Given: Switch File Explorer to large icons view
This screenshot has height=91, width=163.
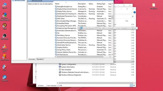Looking at the screenshot, I should (134, 85).
